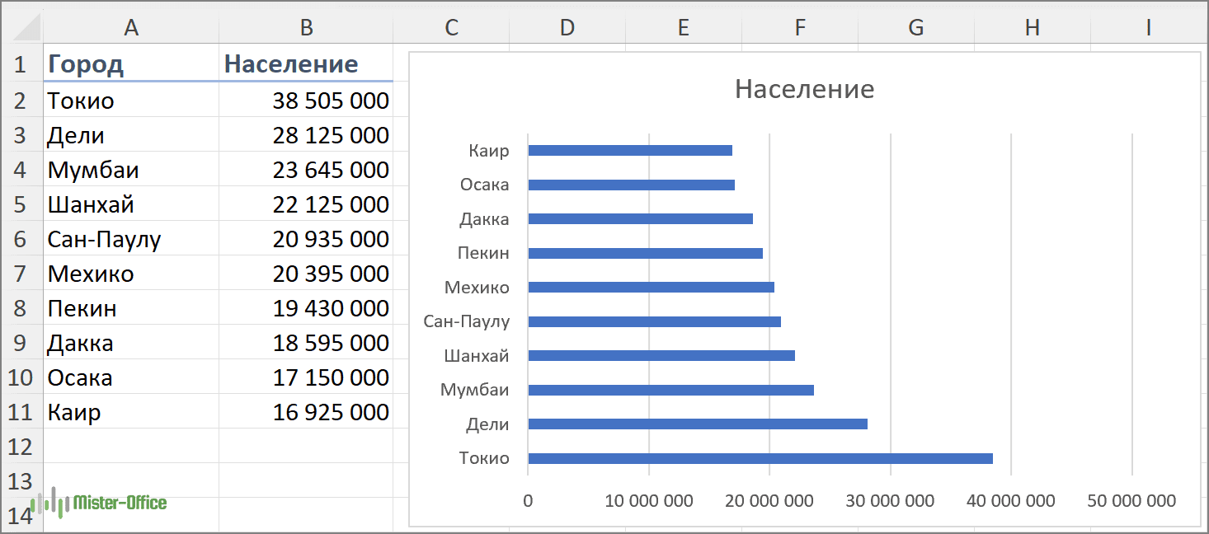Select cell containing 'Сан-Паулу' in column A
Image resolution: width=1209 pixels, height=534 pixels.
pyautogui.click(x=130, y=238)
